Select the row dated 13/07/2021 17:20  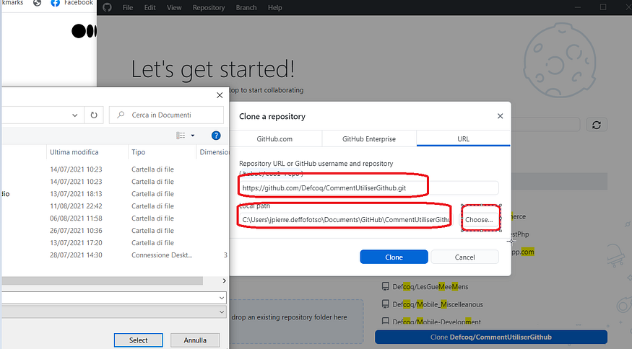pyautogui.click(x=116, y=243)
